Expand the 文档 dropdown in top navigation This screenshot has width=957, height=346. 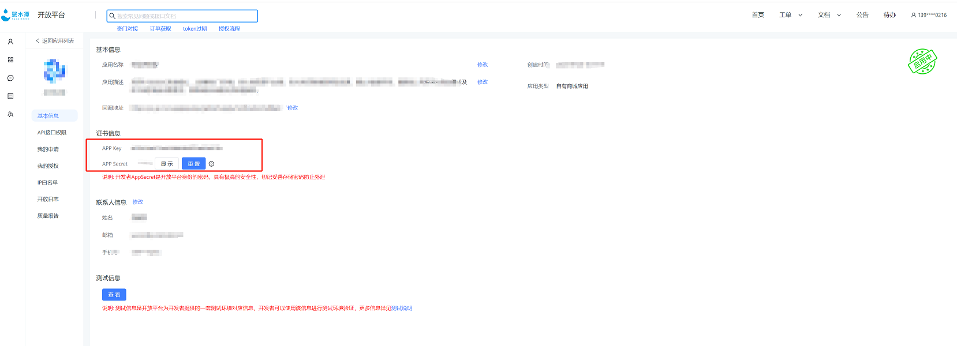(x=829, y=15)
